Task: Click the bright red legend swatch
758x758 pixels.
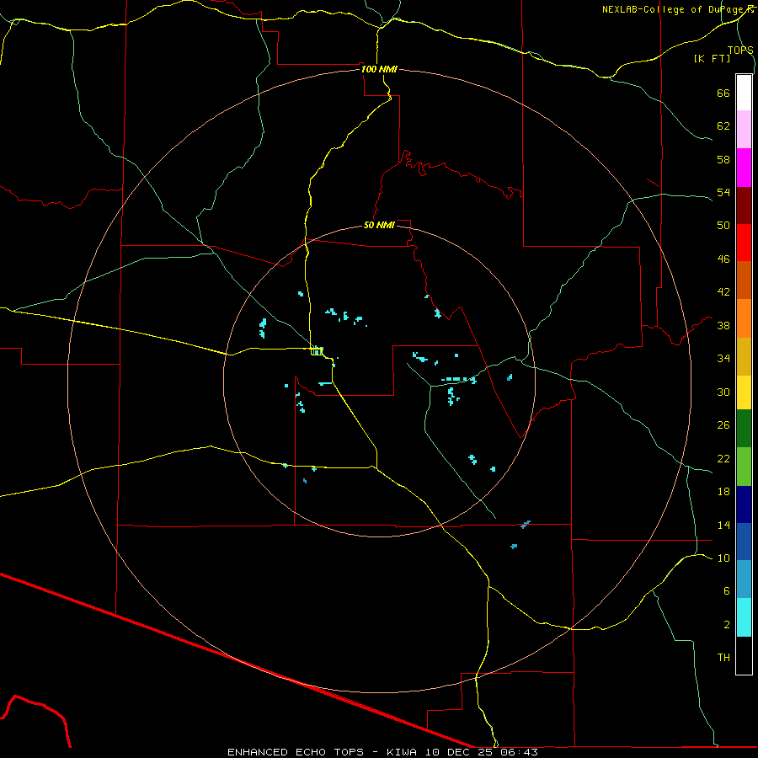Action: pos(744,243)
